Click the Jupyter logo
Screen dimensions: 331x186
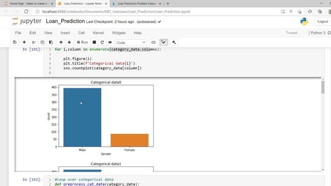click(26, 21)
